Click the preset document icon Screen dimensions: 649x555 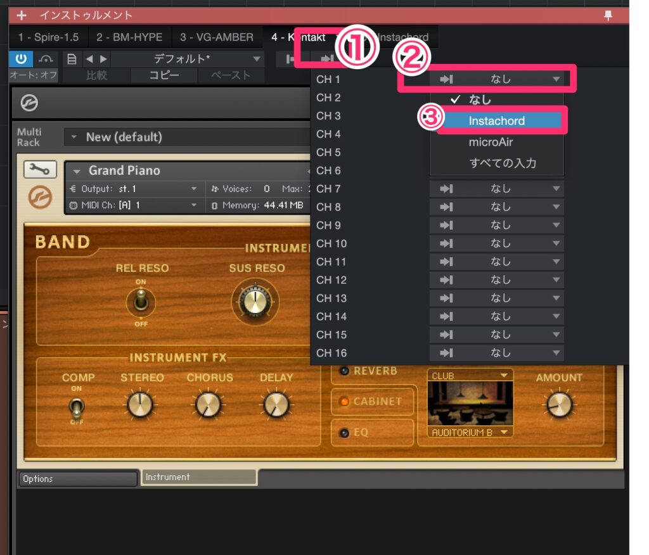click(72, 59)
